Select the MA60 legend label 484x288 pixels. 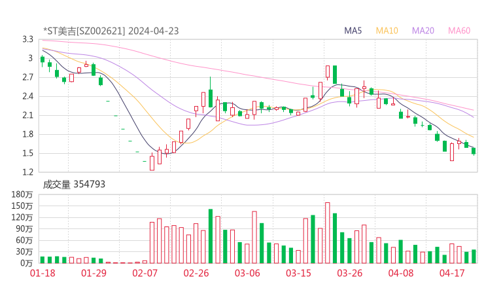click(459, 31)
